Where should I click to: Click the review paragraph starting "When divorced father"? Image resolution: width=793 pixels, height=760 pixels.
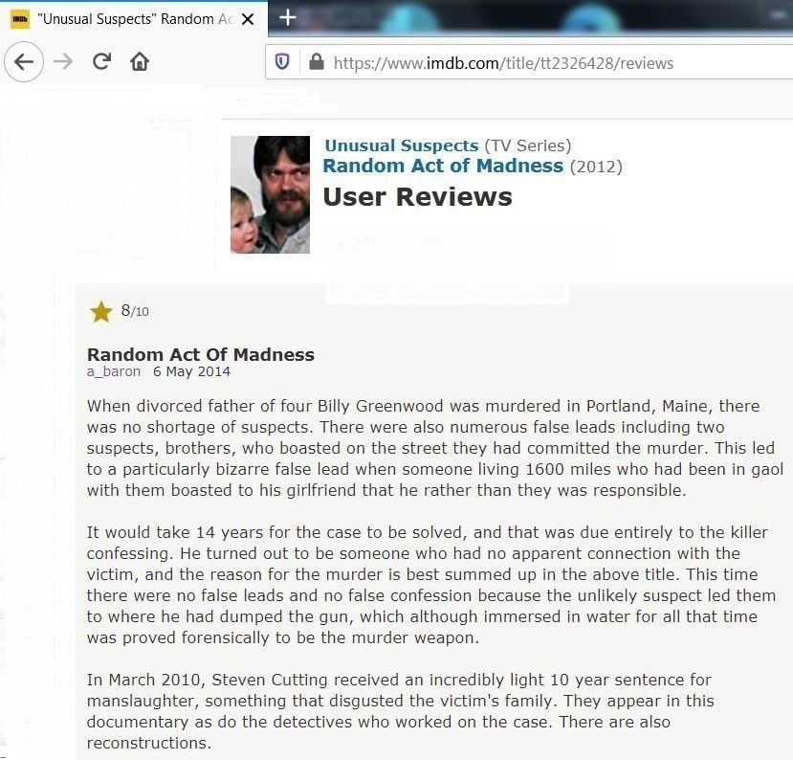point(435,448)
